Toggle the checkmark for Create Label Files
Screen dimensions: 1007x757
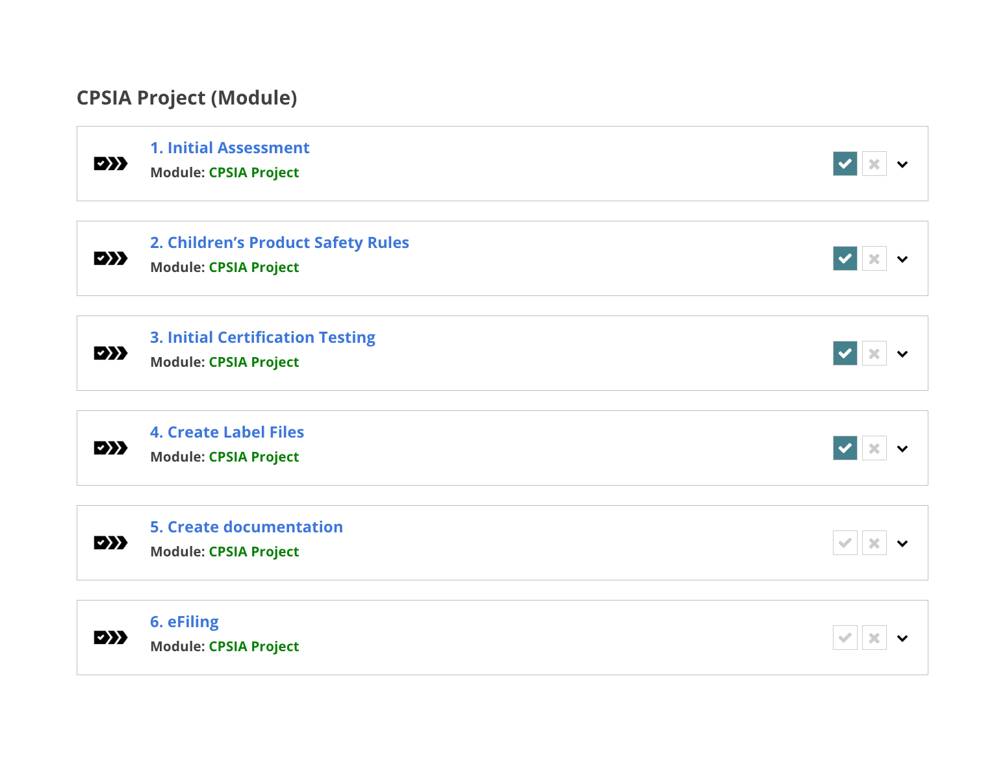pyautogui.click(x=845, y=448)
